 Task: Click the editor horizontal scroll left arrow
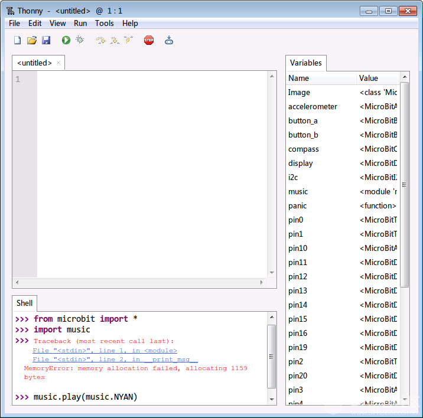tap(17, 282)
